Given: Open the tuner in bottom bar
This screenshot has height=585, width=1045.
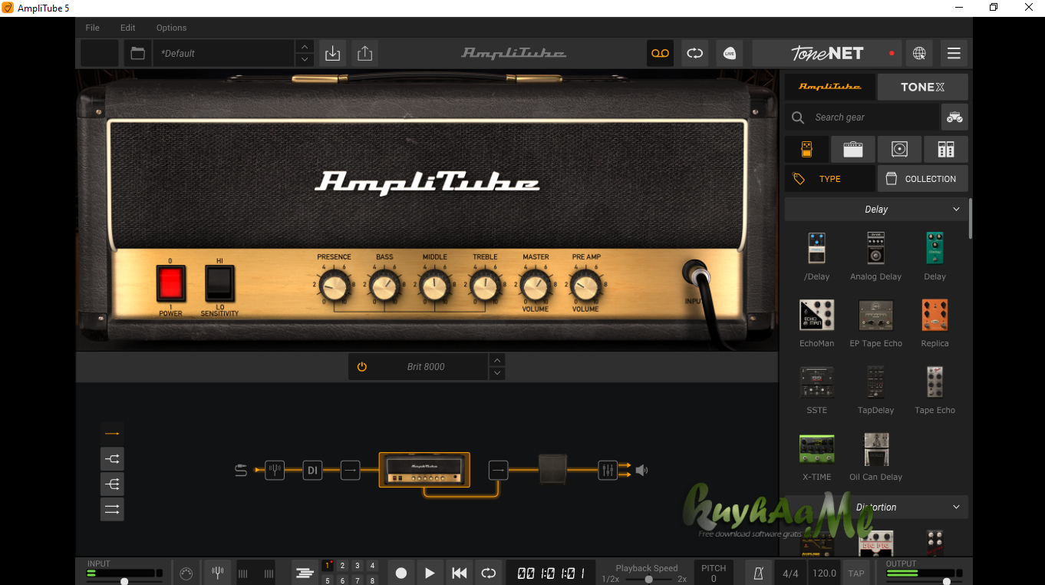Looking at the screenshot, I should click(217, 573).
